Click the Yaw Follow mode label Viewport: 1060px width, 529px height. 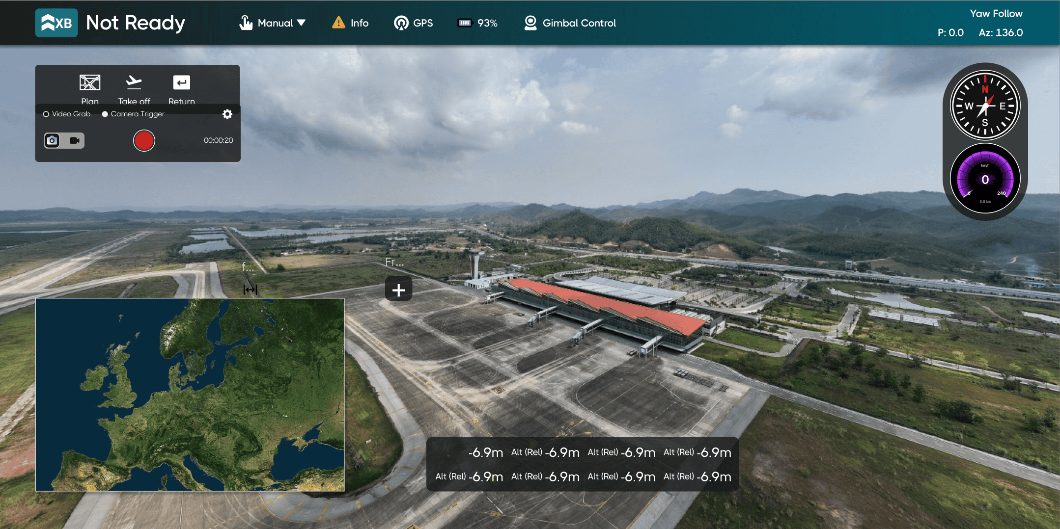pos(996,14)
